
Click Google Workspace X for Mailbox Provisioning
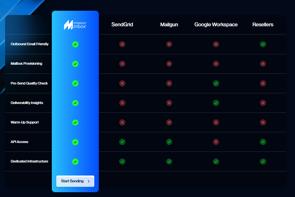(216, 64)
